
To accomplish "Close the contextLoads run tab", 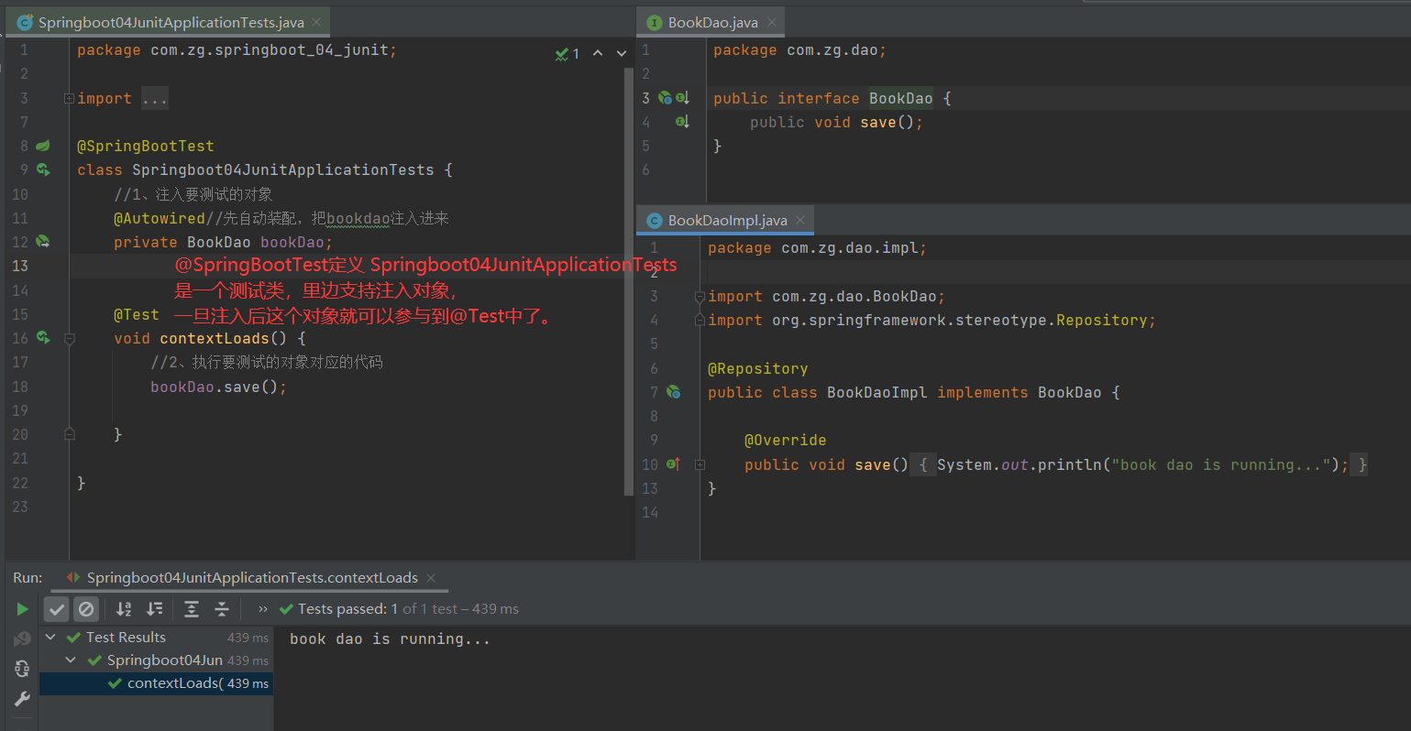I will [431, 578].
